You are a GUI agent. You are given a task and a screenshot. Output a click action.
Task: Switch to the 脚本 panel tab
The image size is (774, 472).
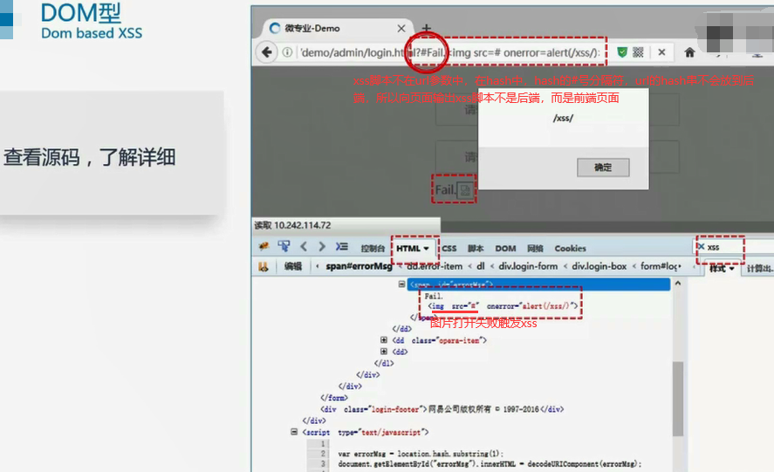476,249
